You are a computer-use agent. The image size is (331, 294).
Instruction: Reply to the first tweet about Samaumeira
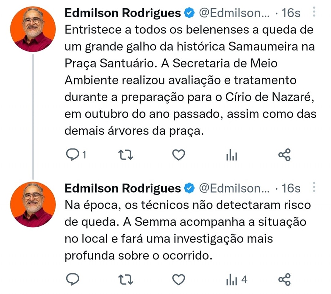click(72, 156)
